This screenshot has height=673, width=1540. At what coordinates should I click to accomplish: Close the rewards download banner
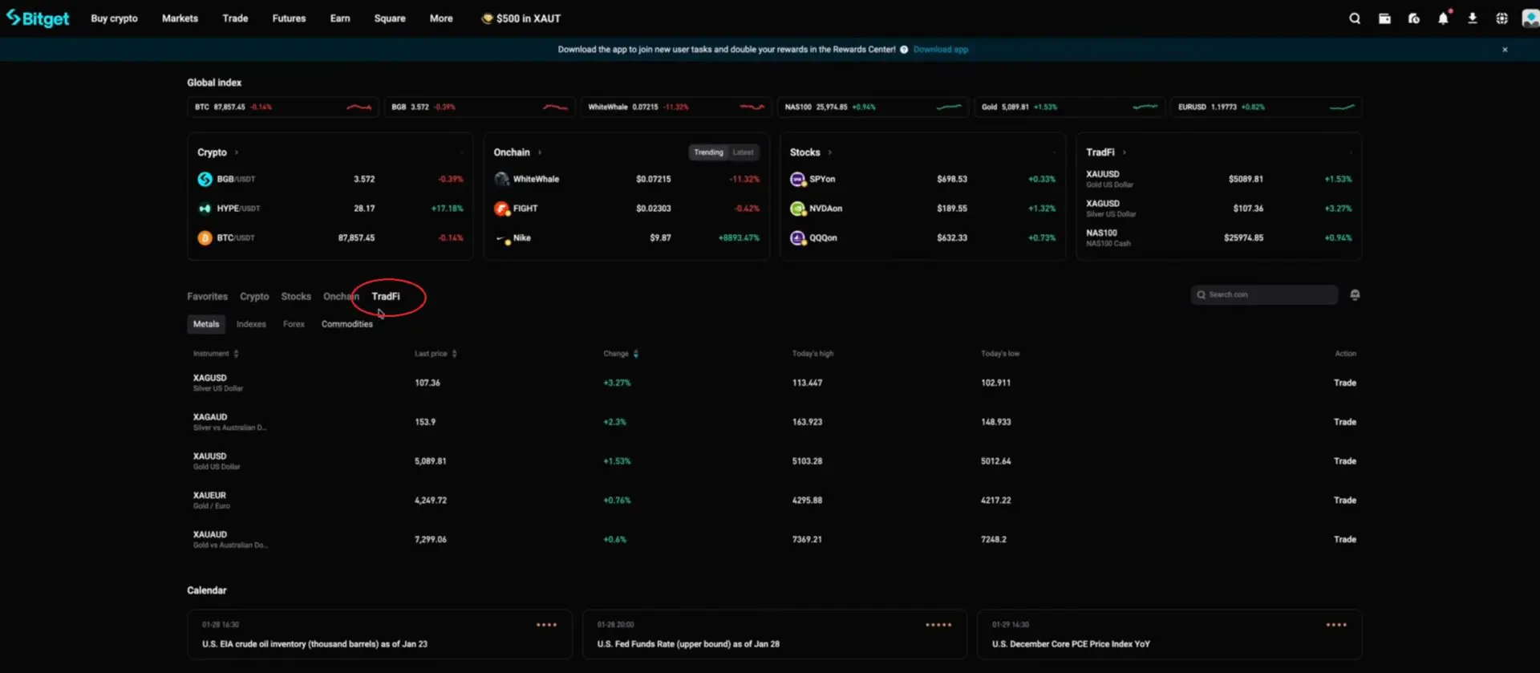point(1505,50)
